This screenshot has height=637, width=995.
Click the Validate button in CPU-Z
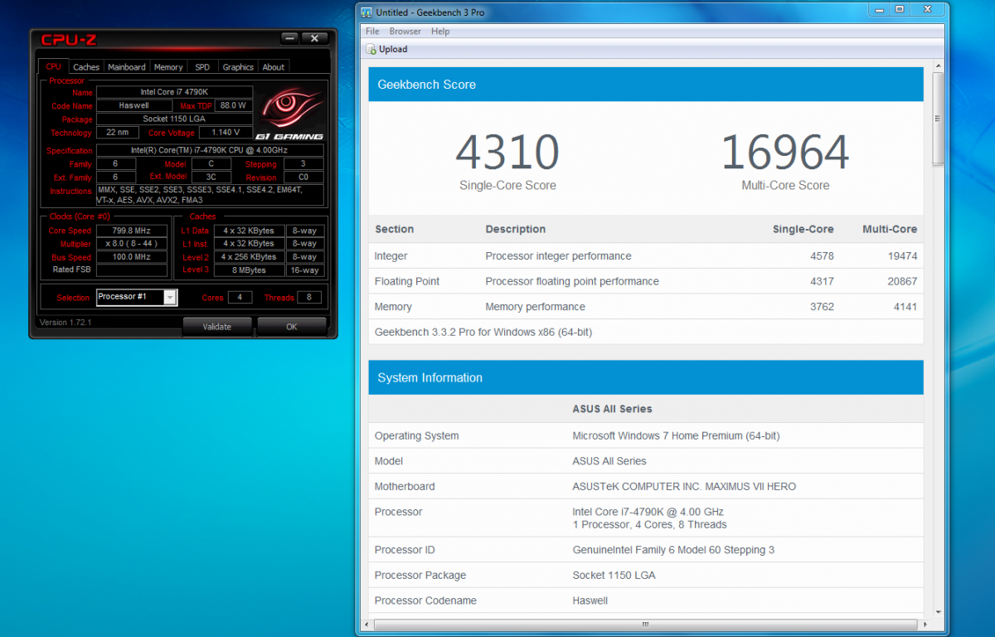217,327
